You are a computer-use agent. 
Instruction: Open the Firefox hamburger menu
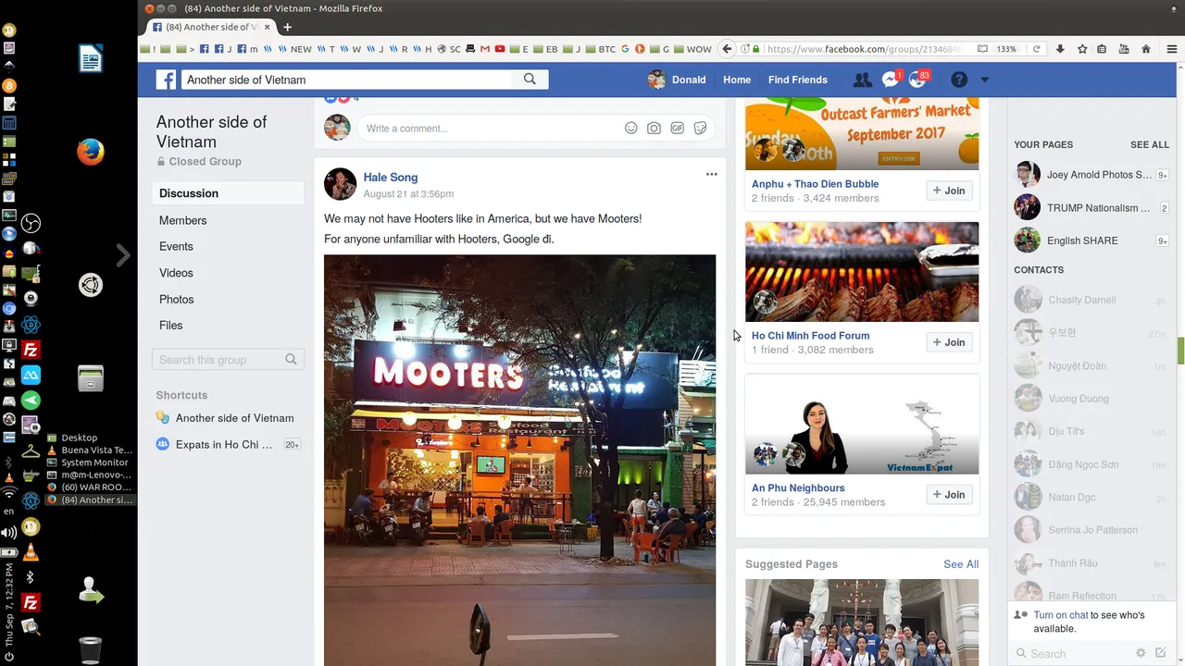pos(1171,49)
